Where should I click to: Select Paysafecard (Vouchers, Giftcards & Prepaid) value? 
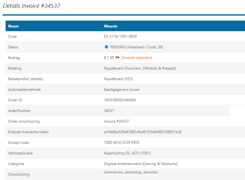(x=140, y=68)
